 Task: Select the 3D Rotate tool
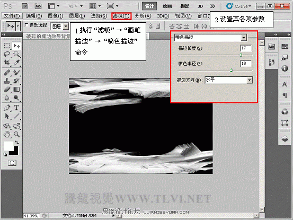pos(7,126)
